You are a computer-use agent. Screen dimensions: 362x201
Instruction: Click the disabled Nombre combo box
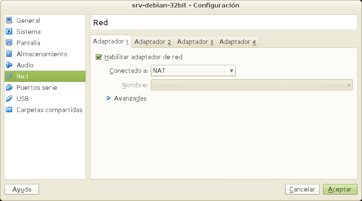tap(252, 85)
